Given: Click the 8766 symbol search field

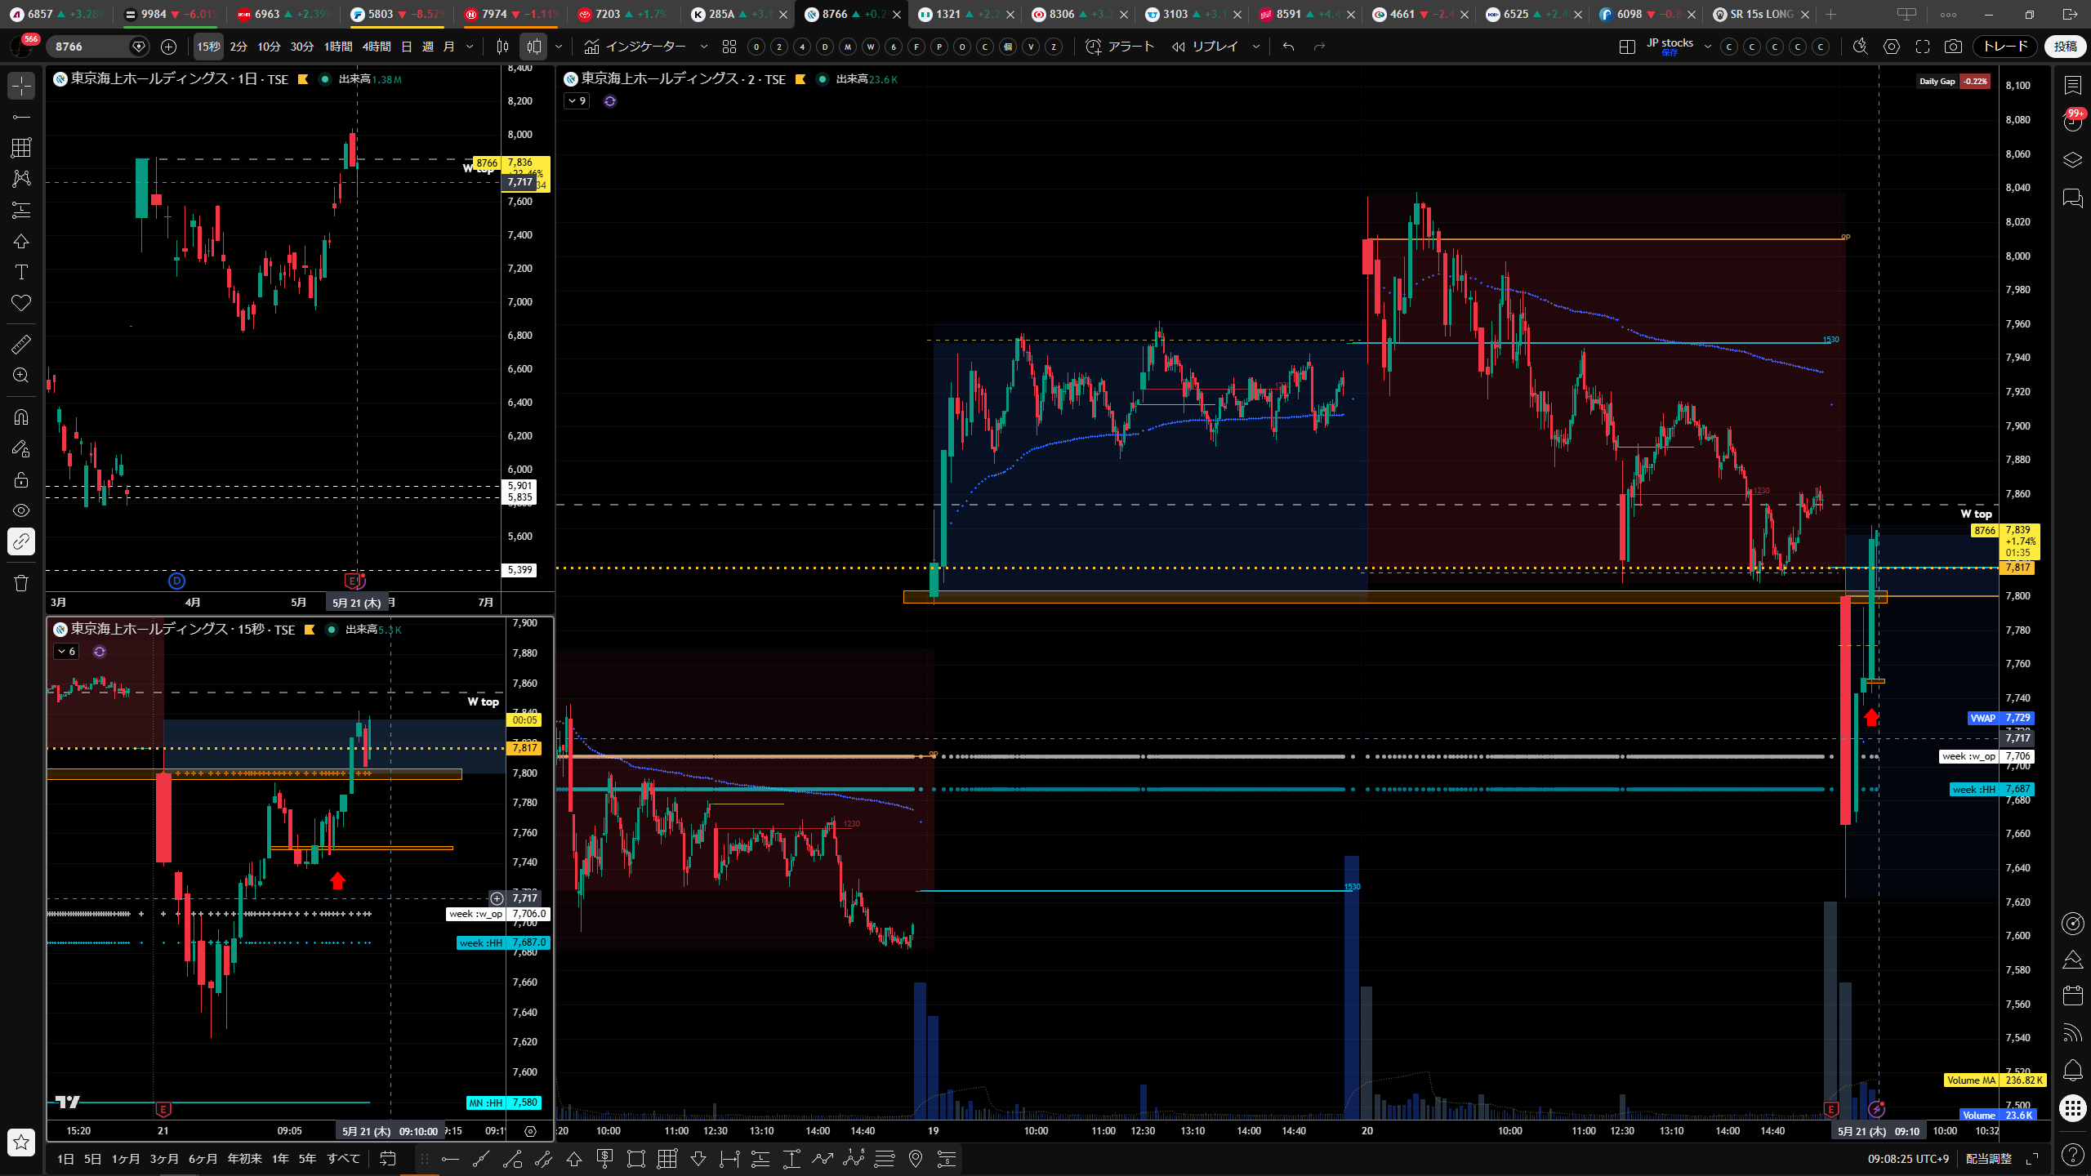Looking at the screenshot, I should point(90,47).
